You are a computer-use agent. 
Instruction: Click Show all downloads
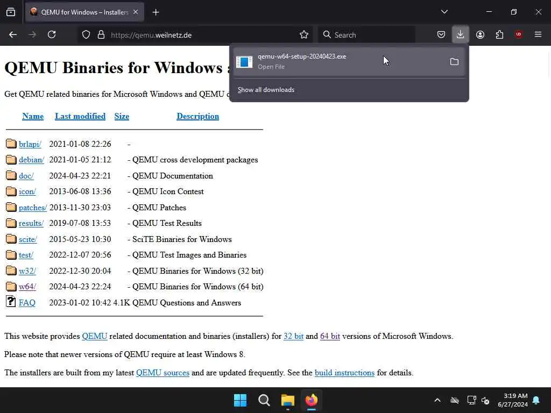tap(266, 90)
